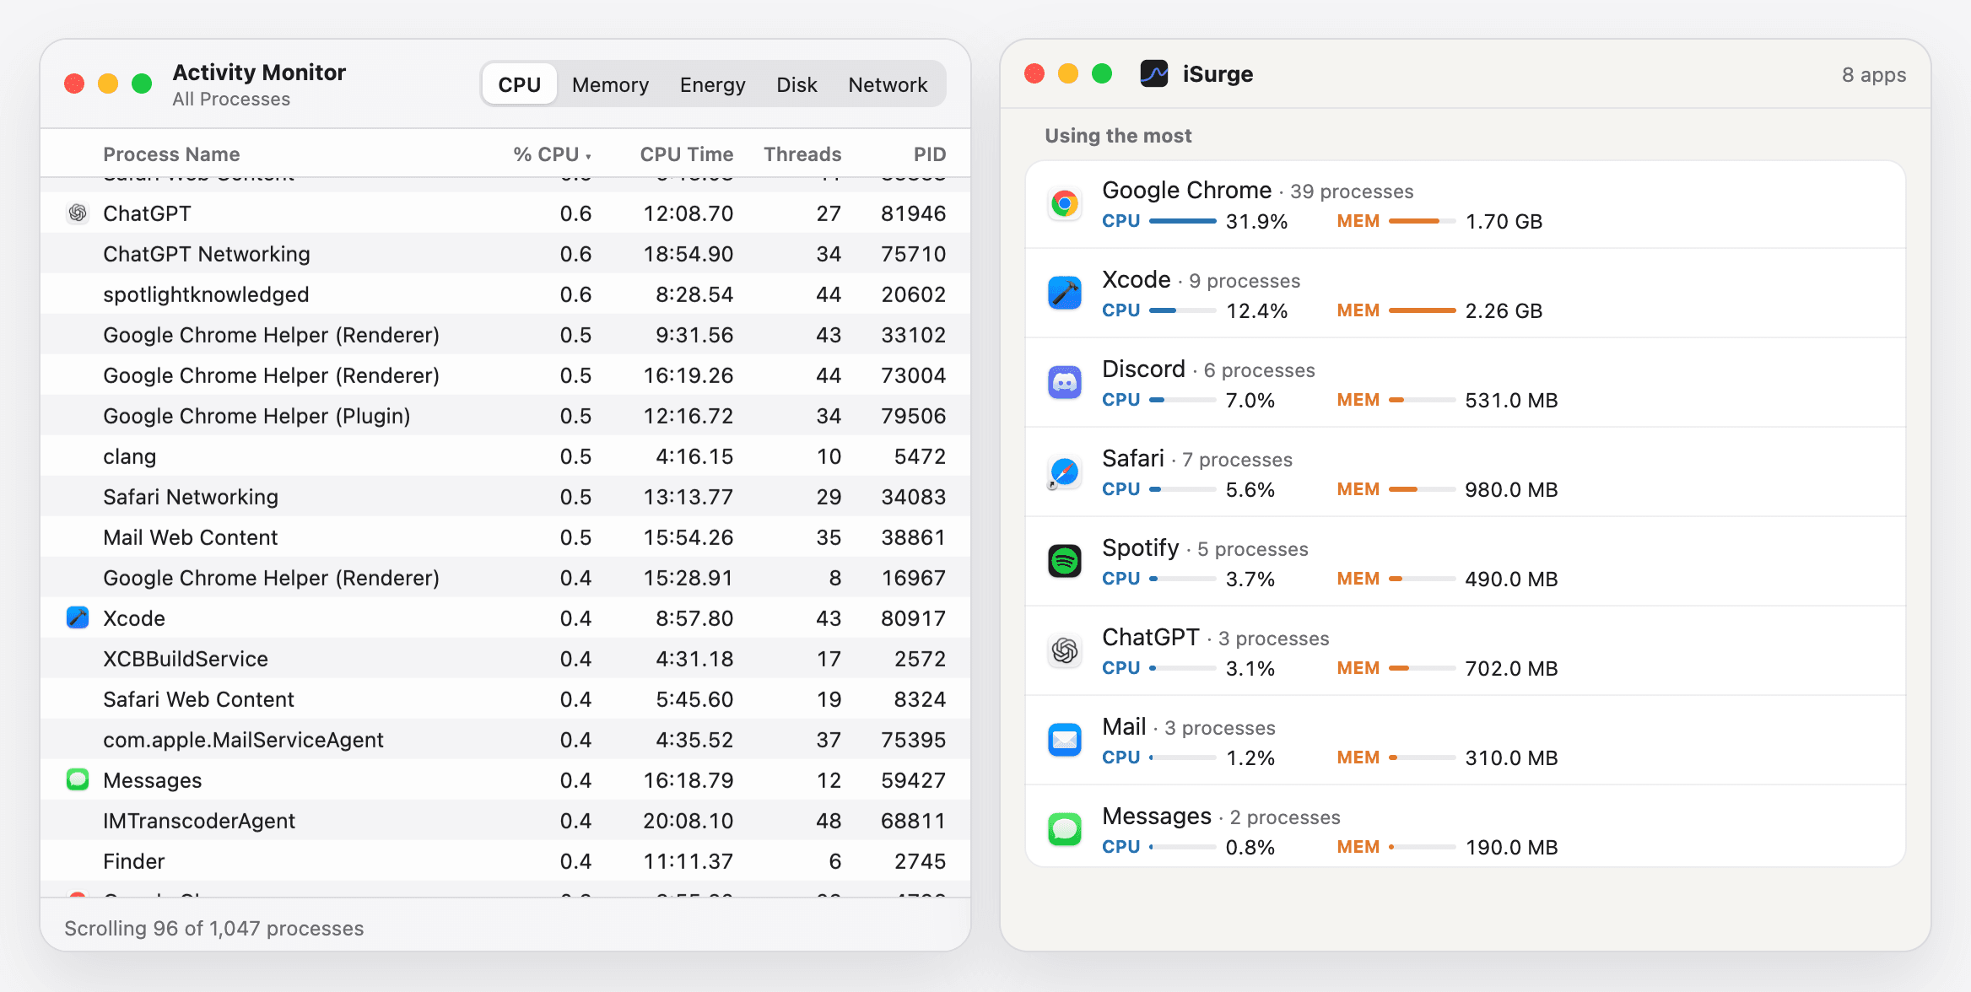Select the XCBBuildService process row
Screen dimensions: 1971x992
tap(505, 659)
